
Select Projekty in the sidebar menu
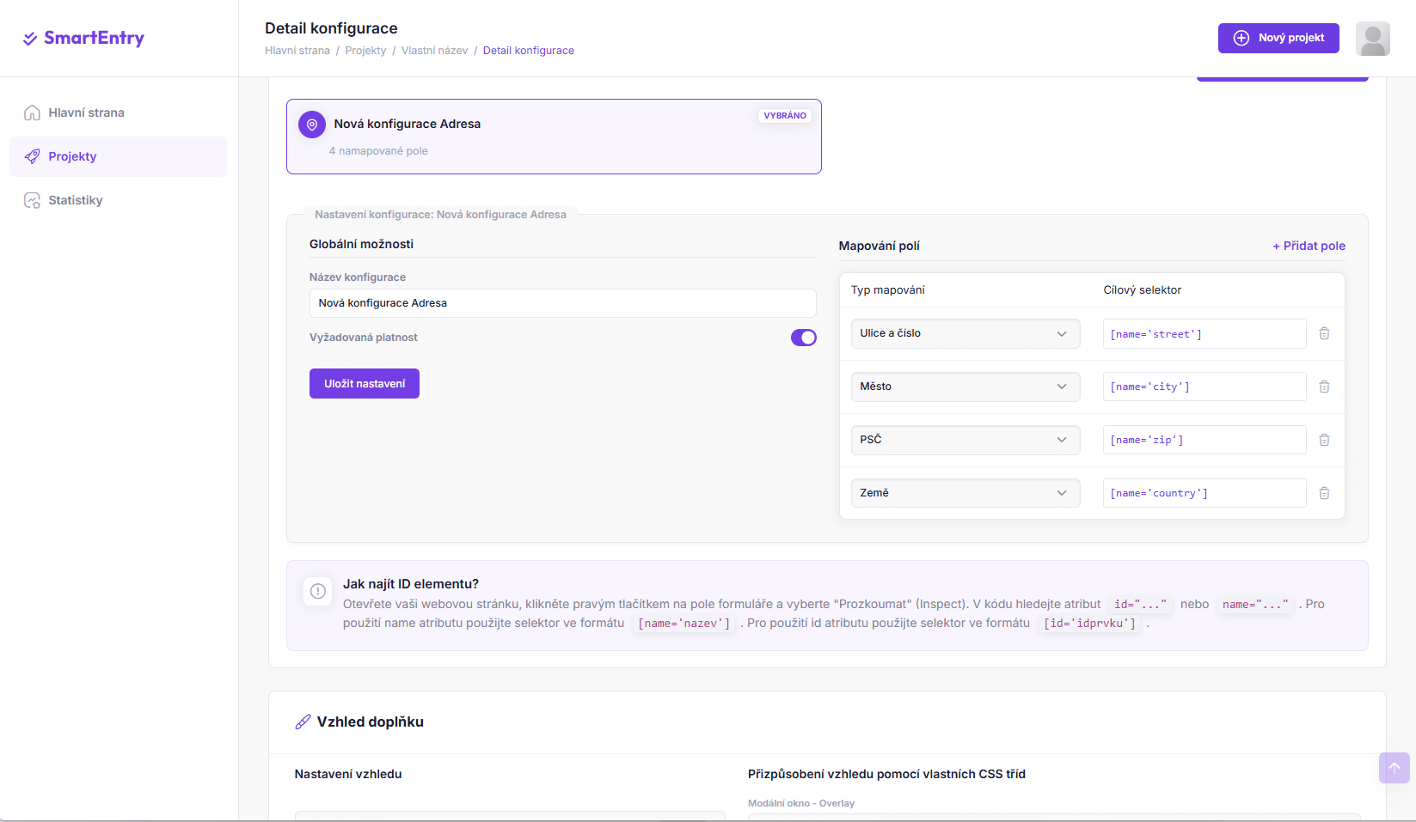coord(72,156)
